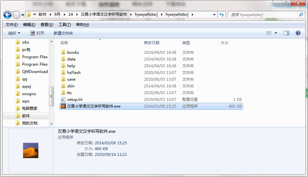Viewport: 308px width, 177px height.
Task: Click the 创建日期 2020/09/14 11:21 value
Action: coord(111,155)
